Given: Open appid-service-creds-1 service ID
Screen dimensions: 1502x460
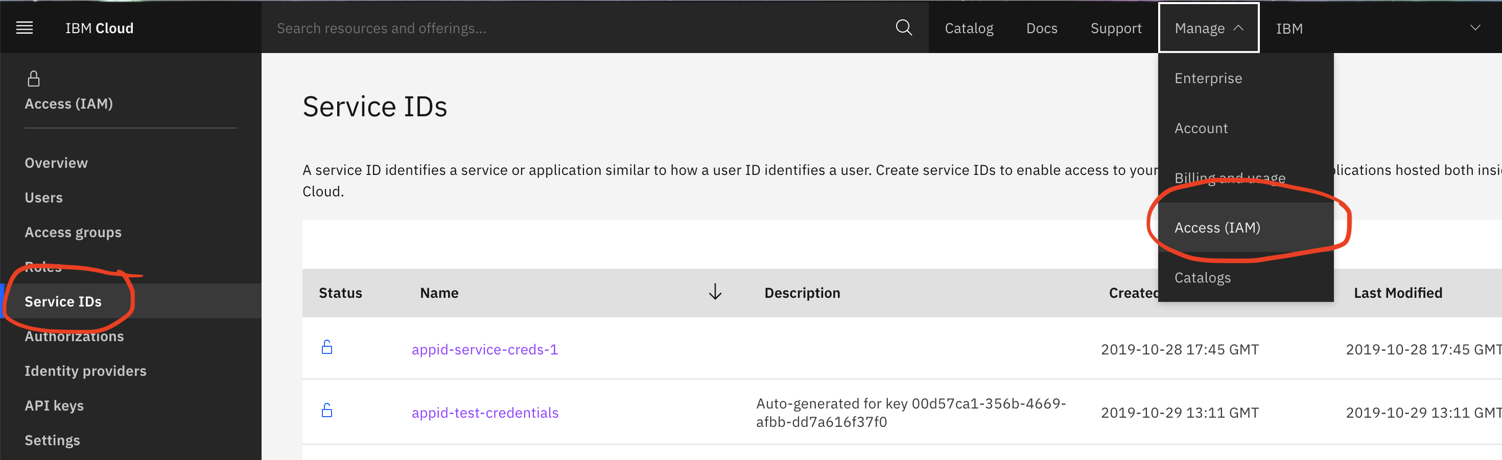Looking at the screenshot, I should point(484,349).
